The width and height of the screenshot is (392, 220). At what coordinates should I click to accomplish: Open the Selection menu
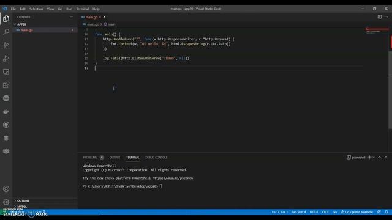[x=36, y=9]
